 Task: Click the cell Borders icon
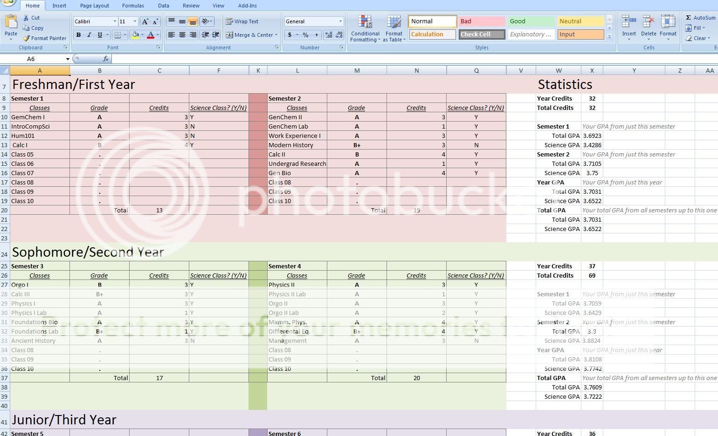coord(118,35)
